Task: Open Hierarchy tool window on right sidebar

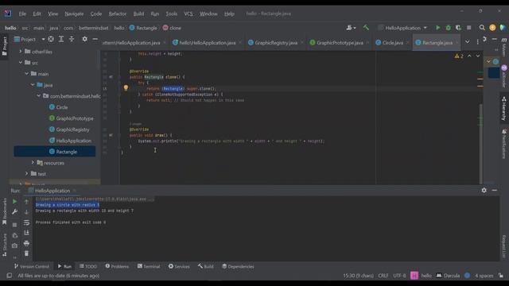Action: tap(503, 108)
